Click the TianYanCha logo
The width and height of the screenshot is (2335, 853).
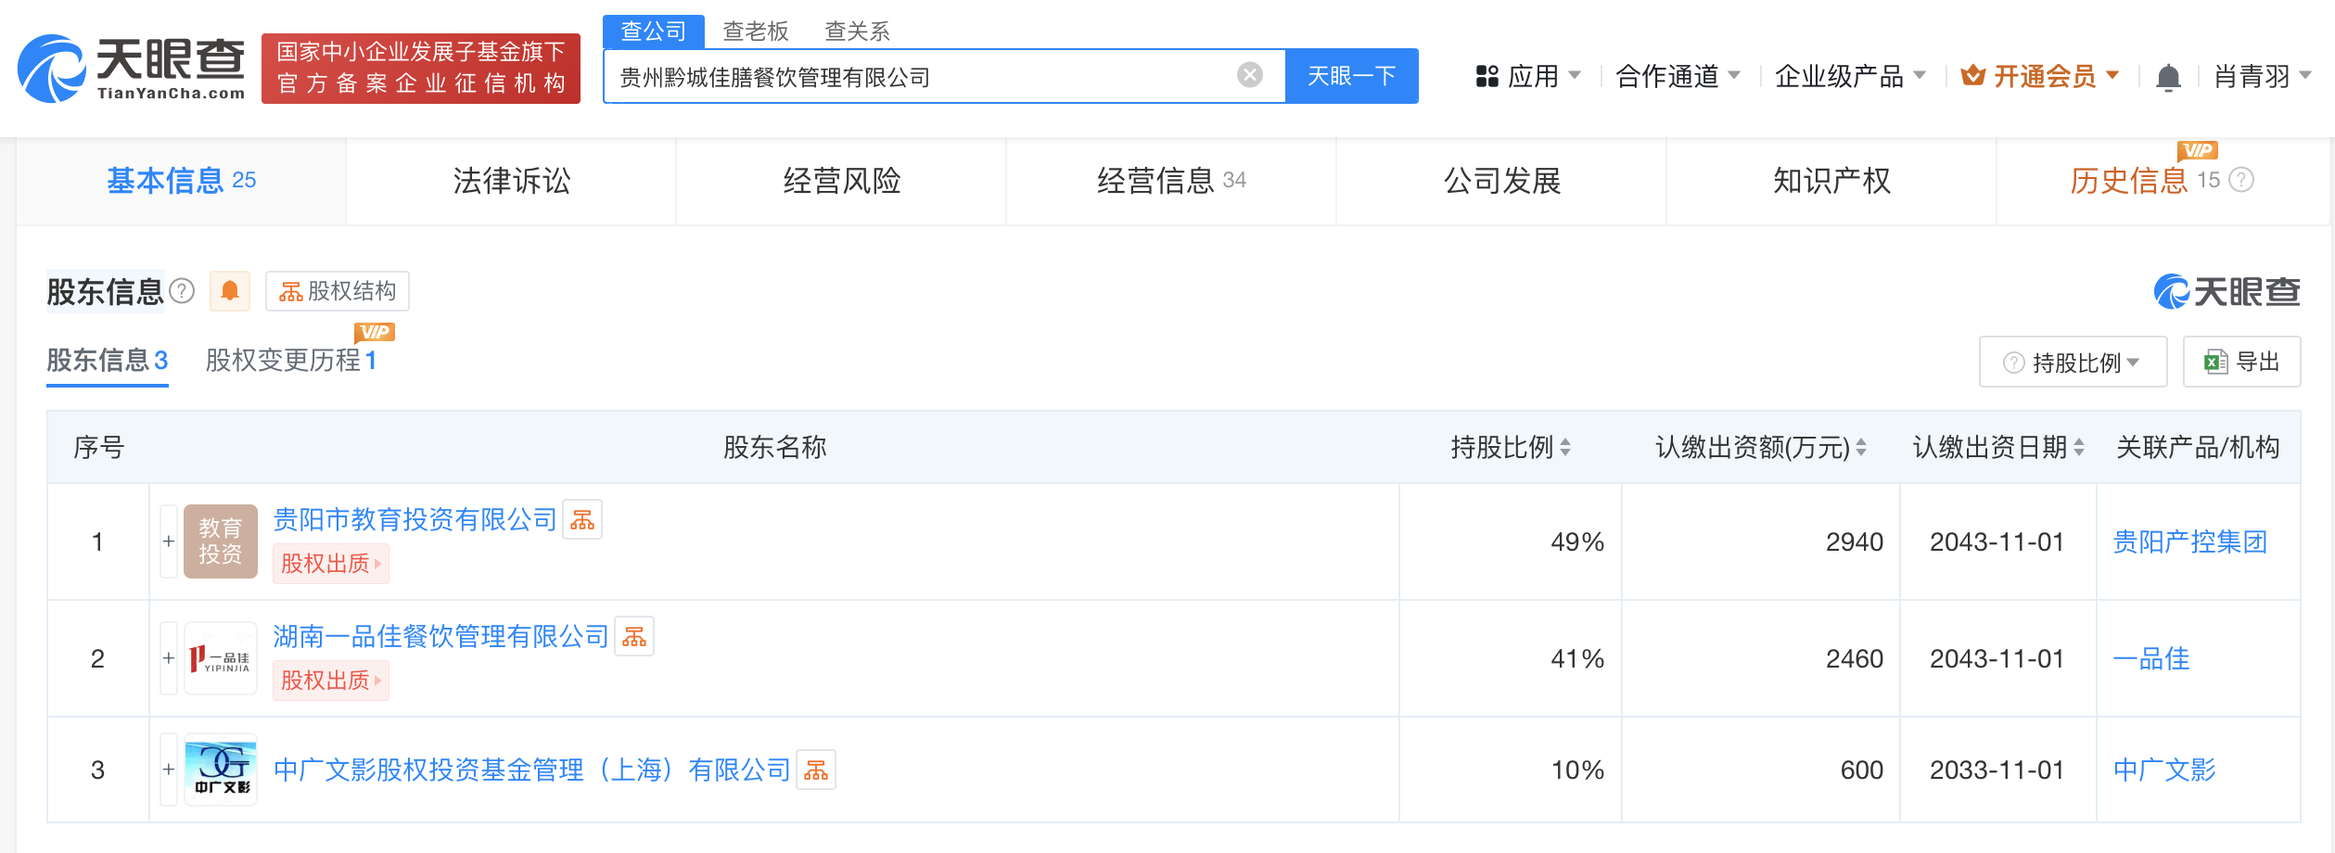(x=132, y=69)
